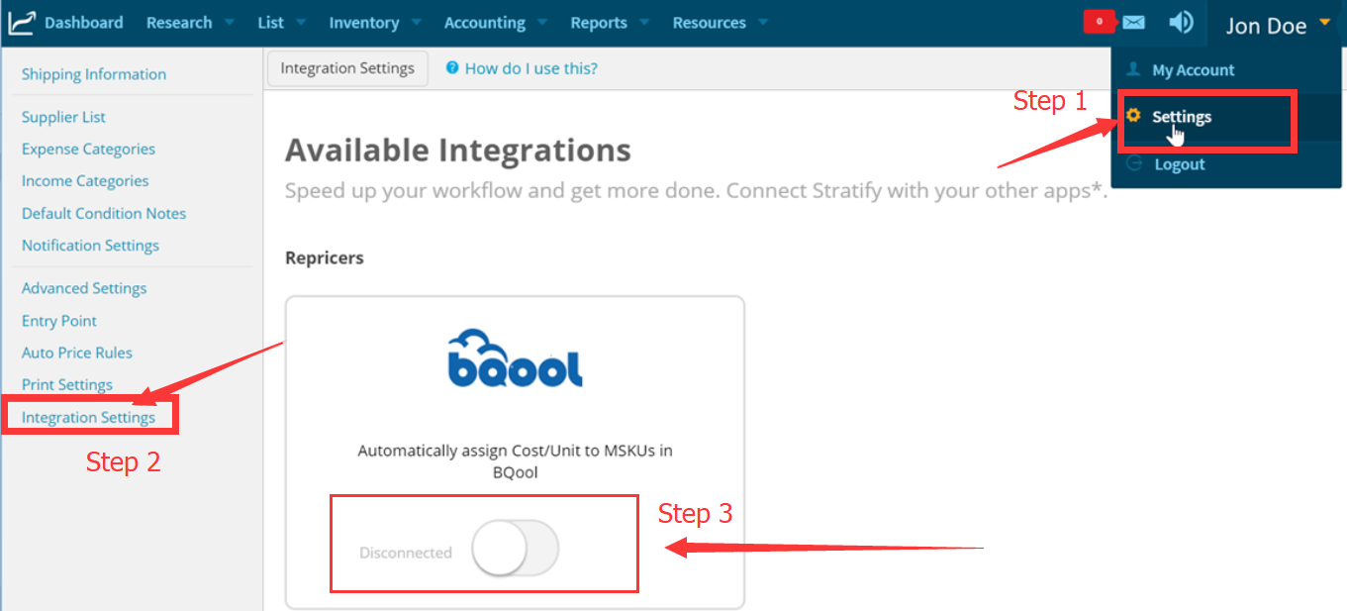
Task: Open Default Condition Notes in sidebar
Action: 104,213
